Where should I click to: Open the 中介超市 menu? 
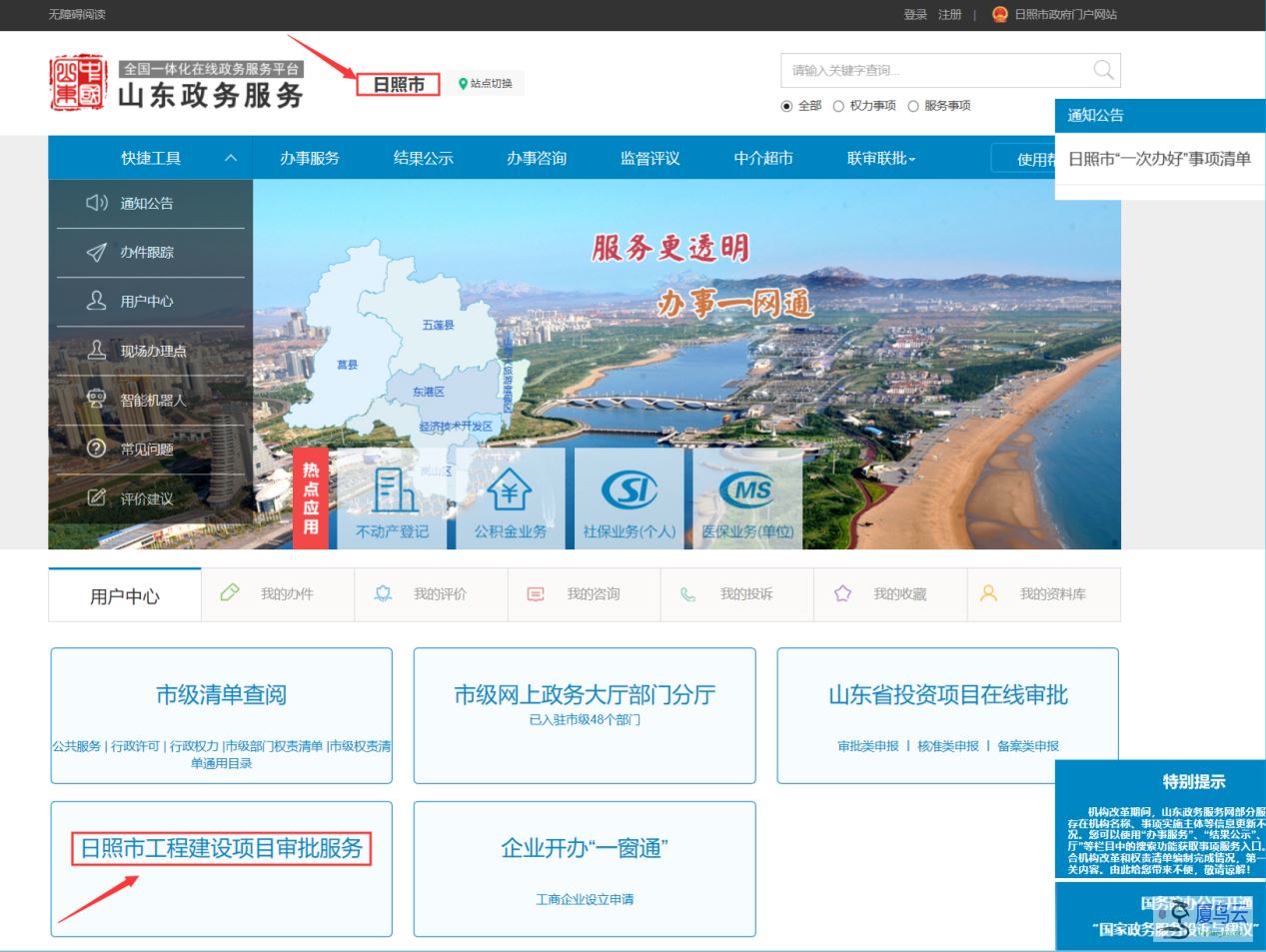(763, 158)
